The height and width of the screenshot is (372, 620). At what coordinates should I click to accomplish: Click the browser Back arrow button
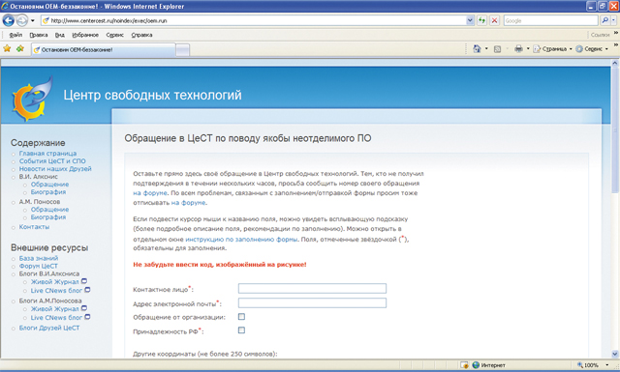coord(9,20)
